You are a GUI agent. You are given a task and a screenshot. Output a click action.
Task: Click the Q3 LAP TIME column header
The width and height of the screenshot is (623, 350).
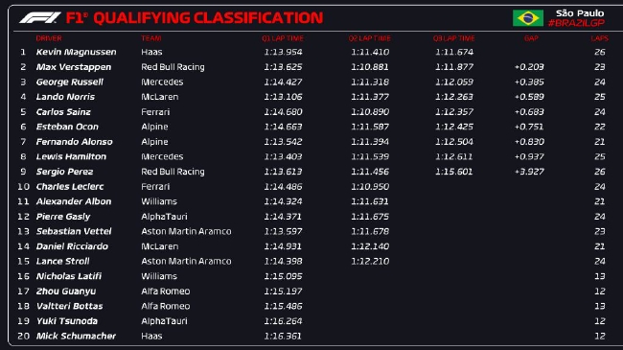pyautogui.click(x=453, y=38)
